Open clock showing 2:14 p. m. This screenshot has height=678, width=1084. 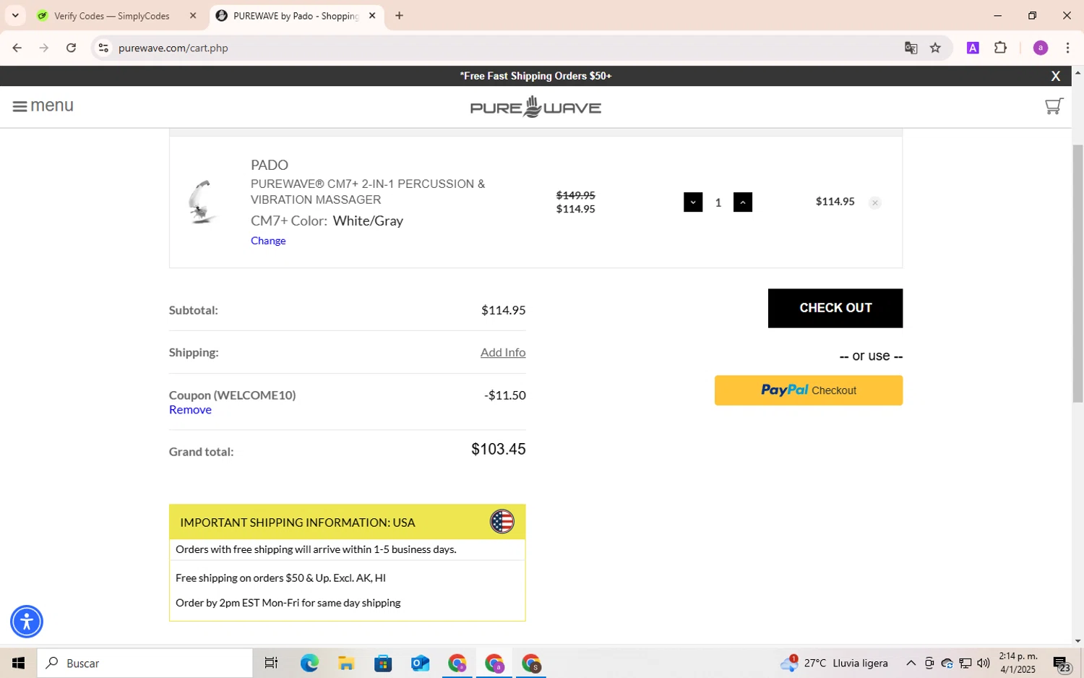[1018, 663]
